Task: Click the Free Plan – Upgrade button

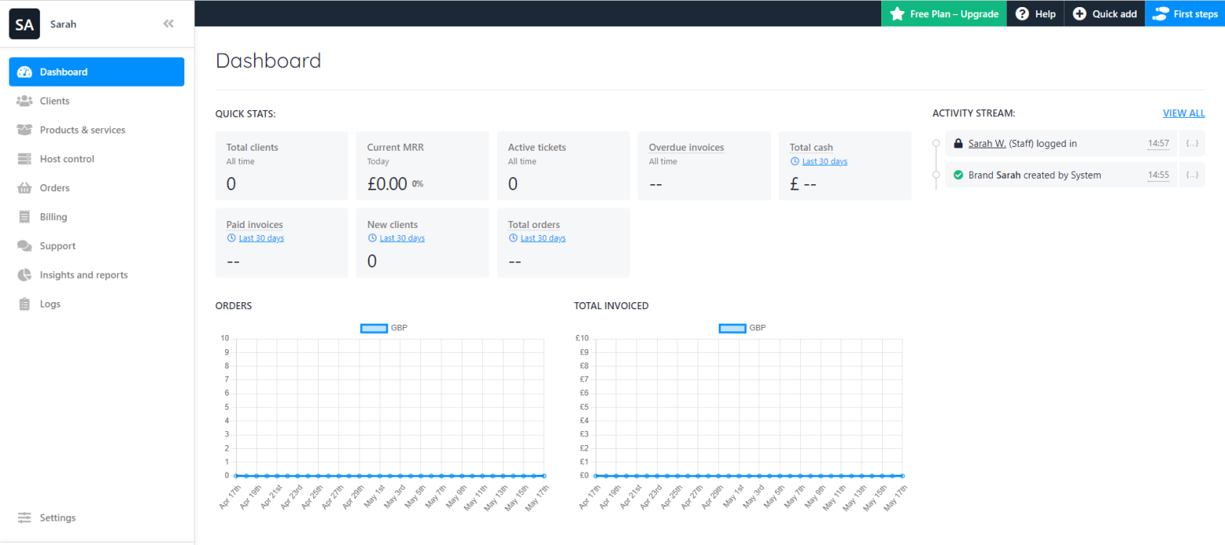Action: 944,14
